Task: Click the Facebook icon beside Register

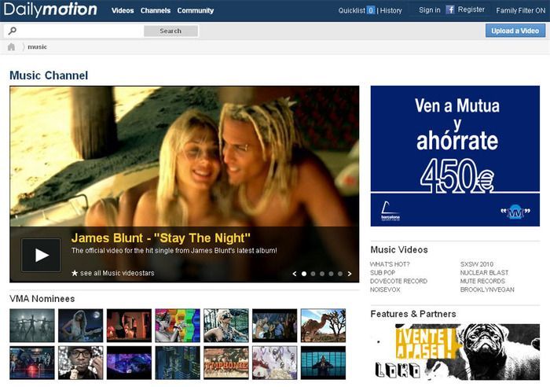Action: coord(450,10)
